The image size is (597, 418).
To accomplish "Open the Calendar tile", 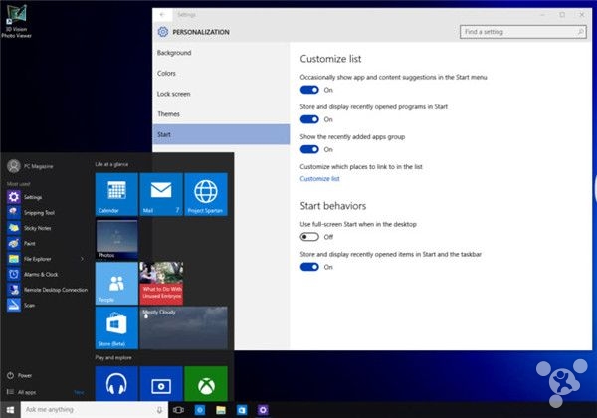I will coord(115,193).
